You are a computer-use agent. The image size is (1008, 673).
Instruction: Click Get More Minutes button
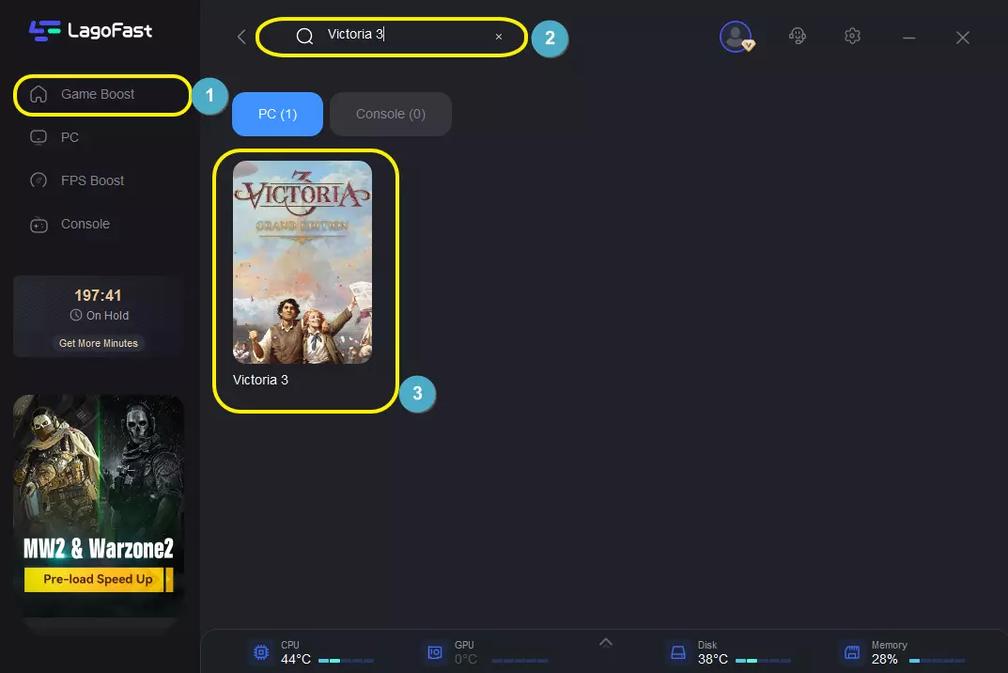click(99, 343)
